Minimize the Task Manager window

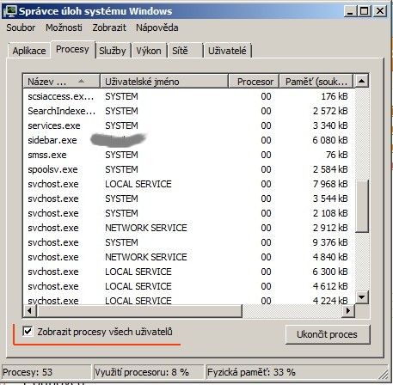pos(350,11)
